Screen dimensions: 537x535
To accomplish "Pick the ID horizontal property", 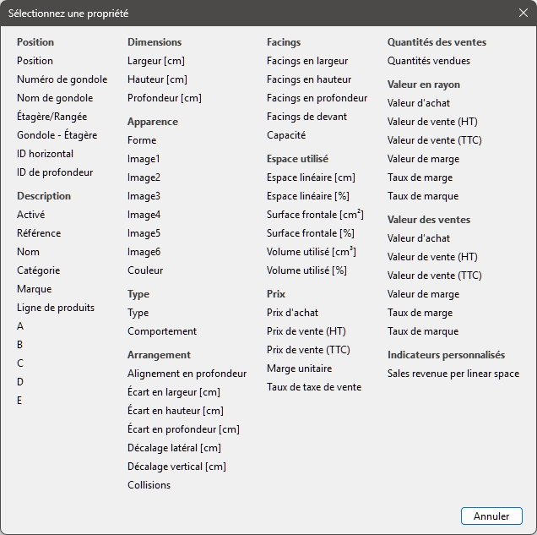I will pos(45,154).
